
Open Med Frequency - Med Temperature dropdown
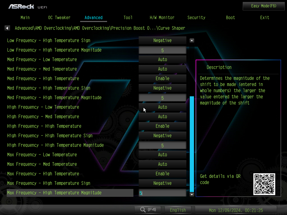pyautogui.click(x=162, y=69)
